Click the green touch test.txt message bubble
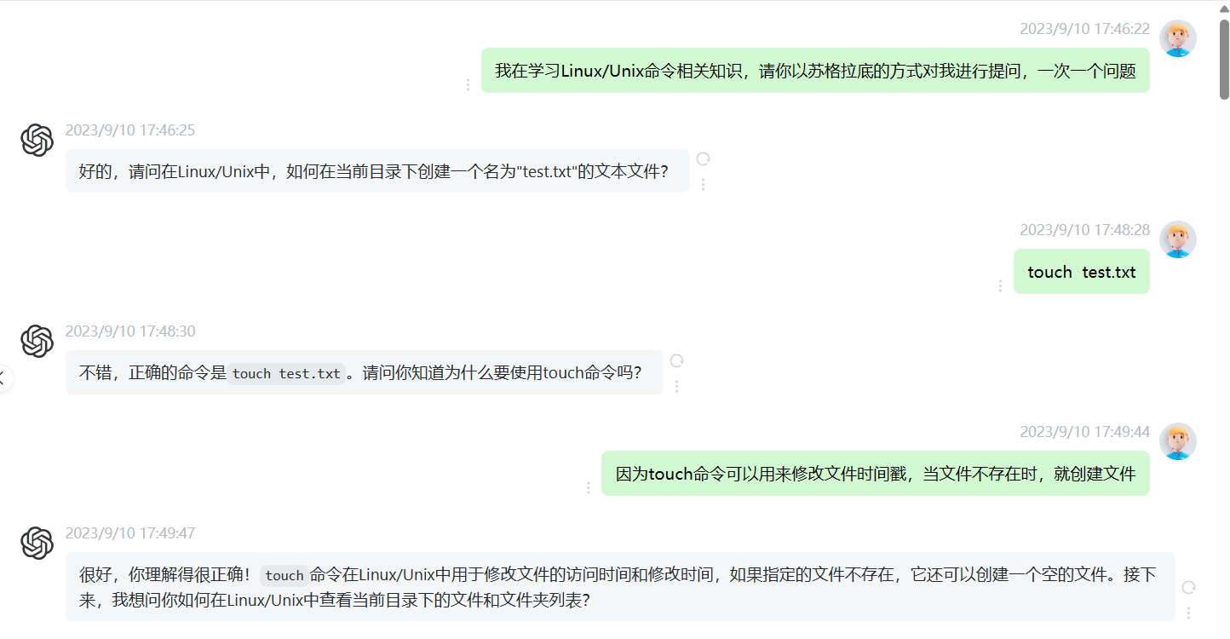 tap(1082, 272)
